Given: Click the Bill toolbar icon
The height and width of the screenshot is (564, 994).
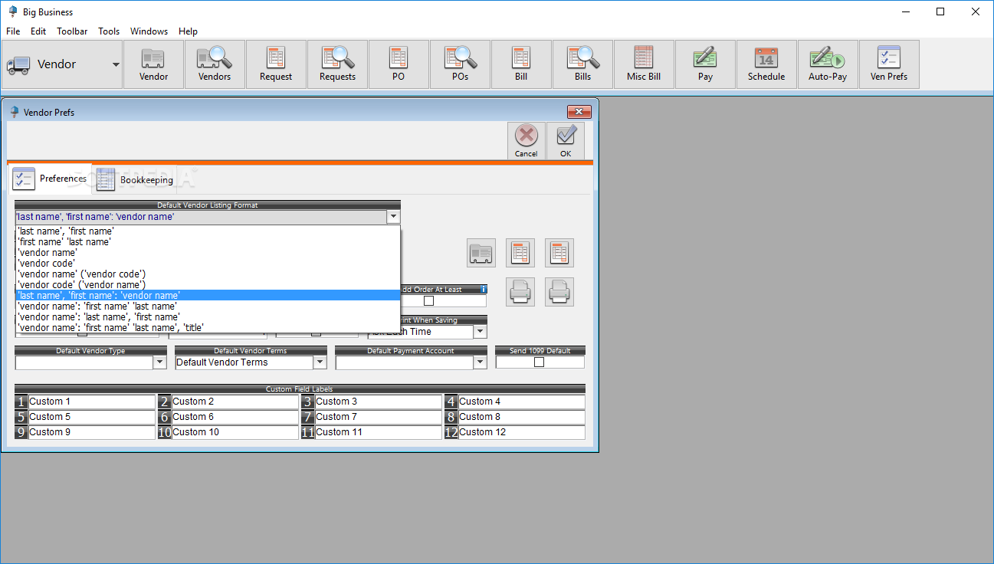Looking at the screenshot, I should [521, 64].
